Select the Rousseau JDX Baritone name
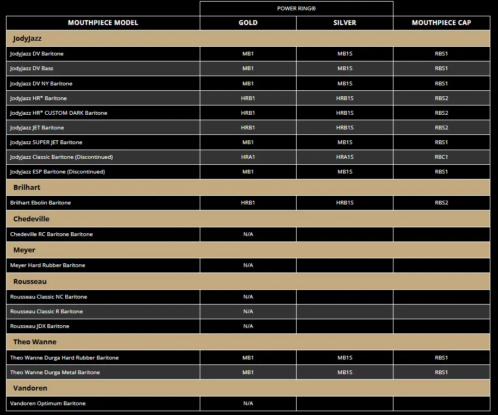 40,326
